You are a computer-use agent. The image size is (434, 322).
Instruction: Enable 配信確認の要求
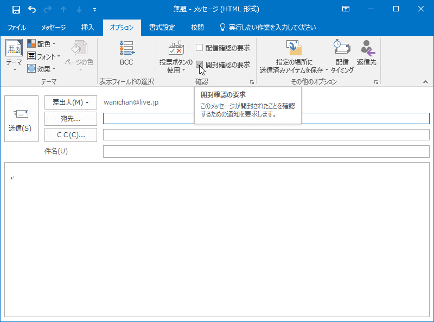(x=200, y=47)
